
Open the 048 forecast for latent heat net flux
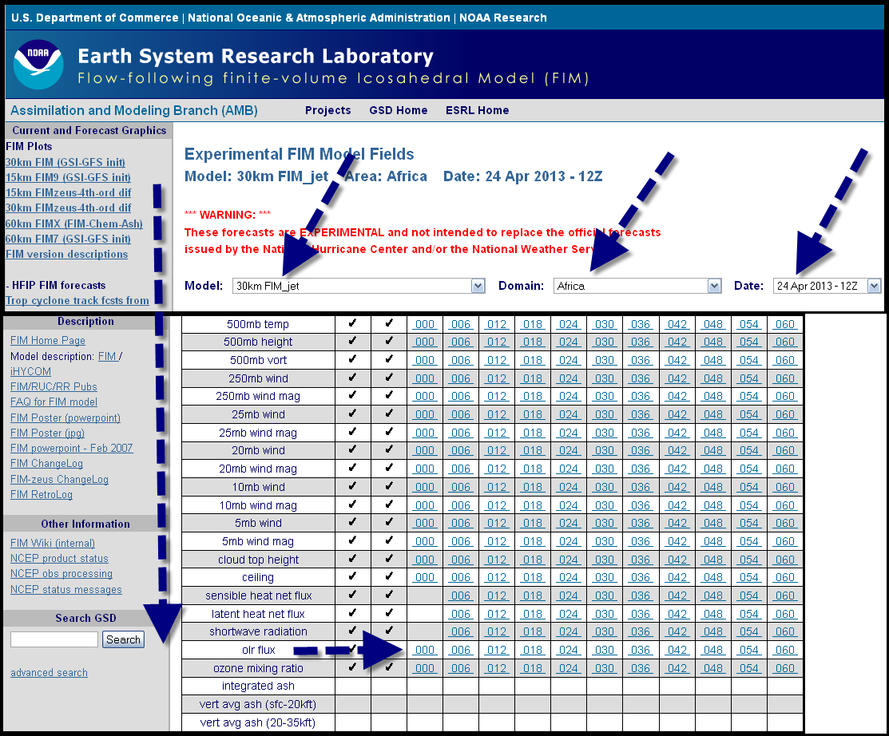tap(712, 614)
